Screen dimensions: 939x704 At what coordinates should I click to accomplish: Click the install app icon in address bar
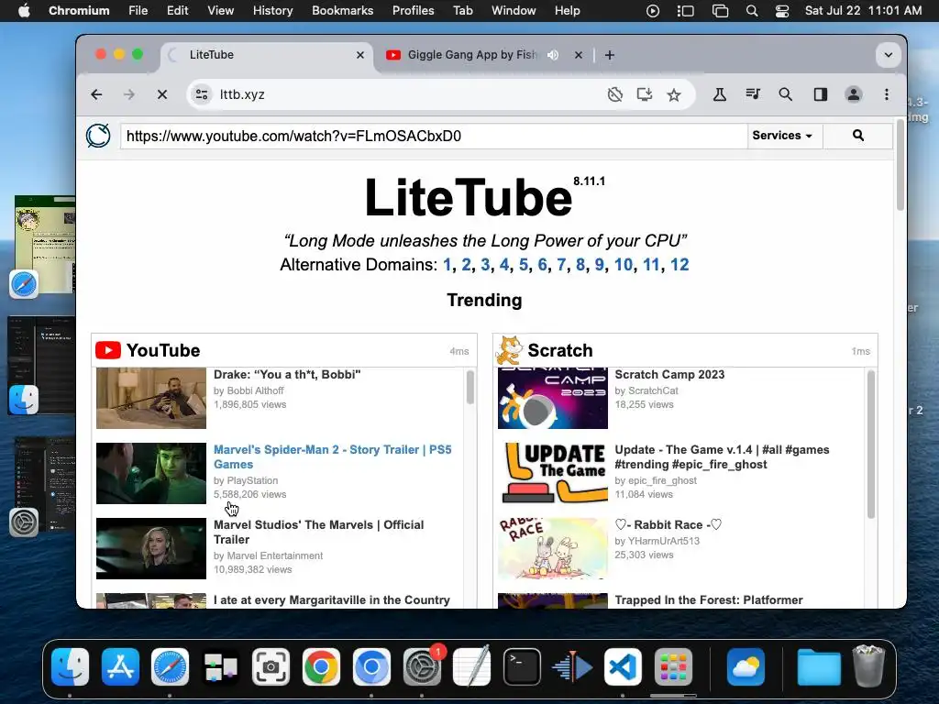pos(645,94)
